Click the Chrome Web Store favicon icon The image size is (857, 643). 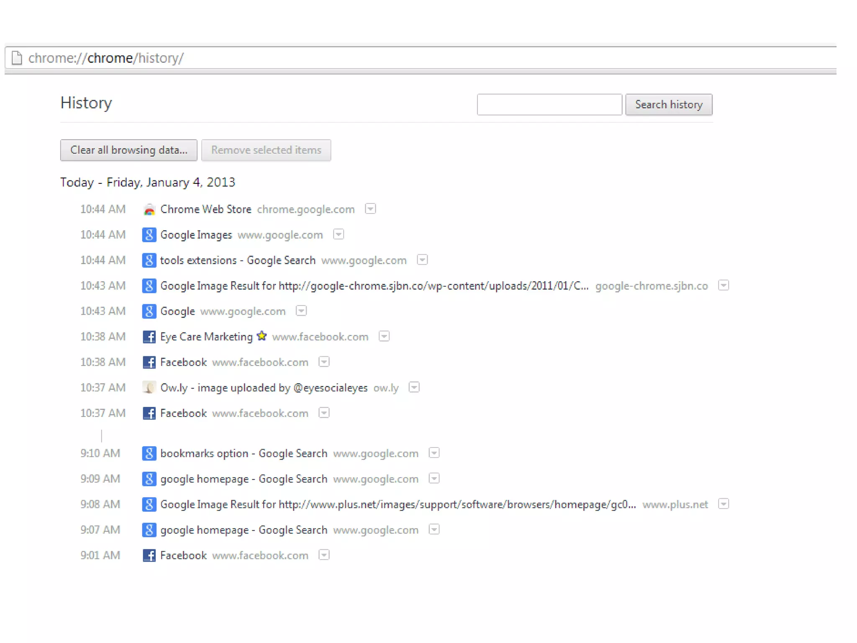tap(149, 209)
